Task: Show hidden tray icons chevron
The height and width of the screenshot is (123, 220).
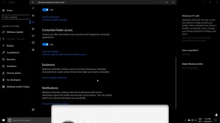Action: (x=186, y=120)
